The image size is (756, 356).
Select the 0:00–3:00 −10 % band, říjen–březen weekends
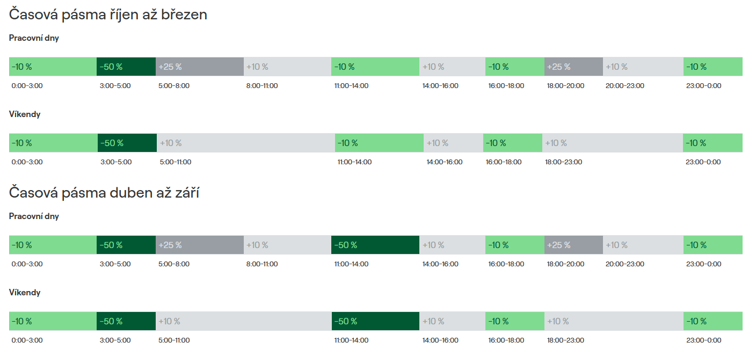(x=53, y=143)
